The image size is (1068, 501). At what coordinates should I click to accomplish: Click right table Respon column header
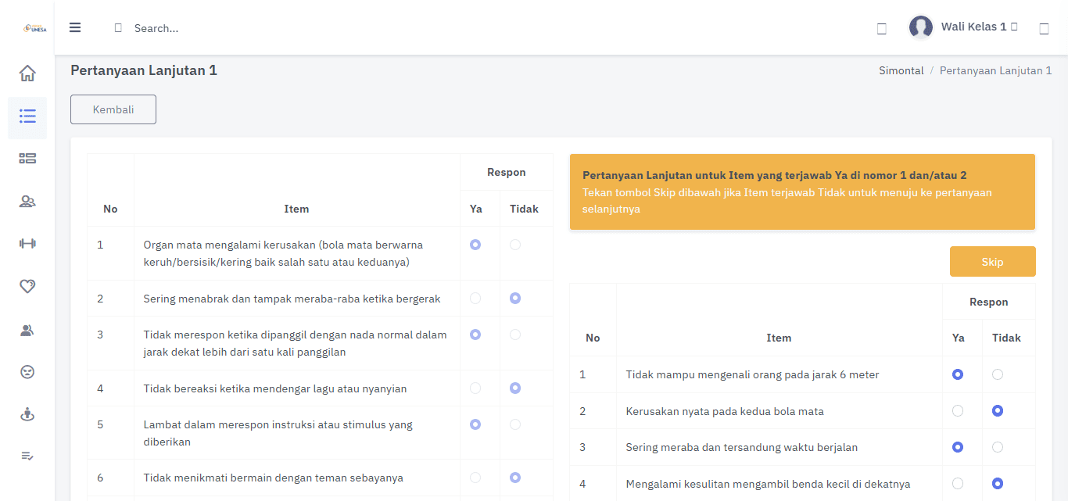989,302
